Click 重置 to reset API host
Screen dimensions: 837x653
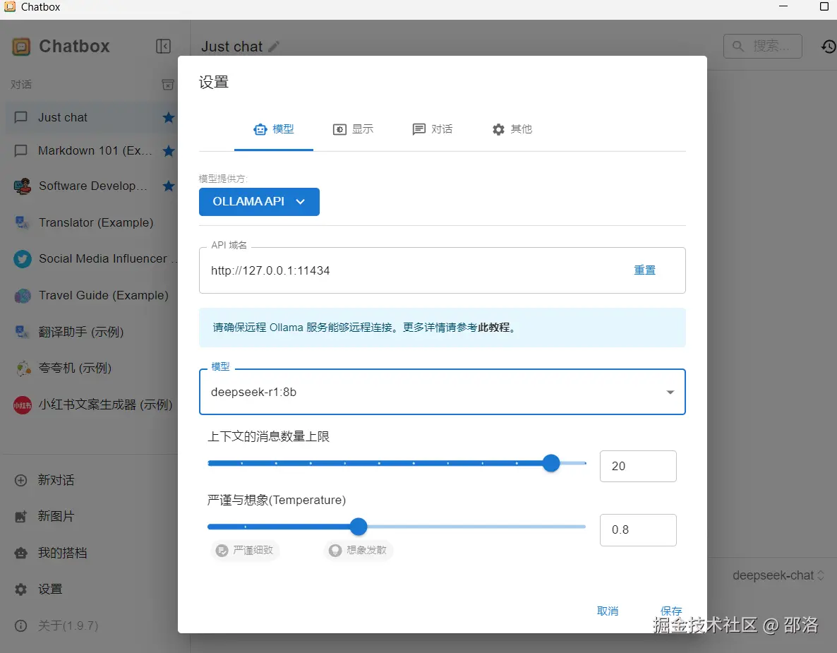[x=644, y=270]
